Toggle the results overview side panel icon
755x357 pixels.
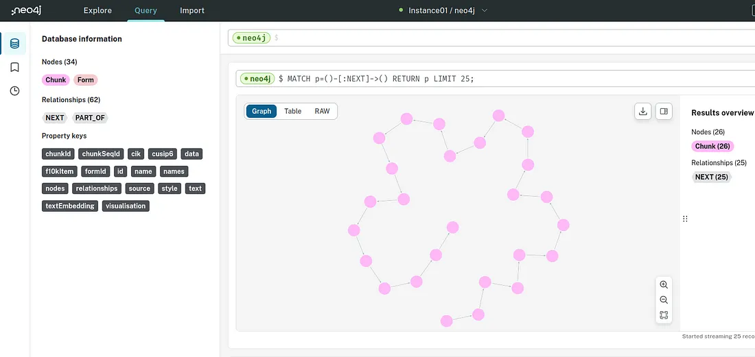(664, 112)
